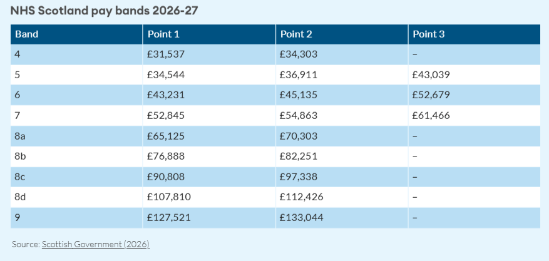Click Band 6 Point 3 value £52,679
Image resolution: width=549 pixels, height=261 pixels.
coord(431,95)
